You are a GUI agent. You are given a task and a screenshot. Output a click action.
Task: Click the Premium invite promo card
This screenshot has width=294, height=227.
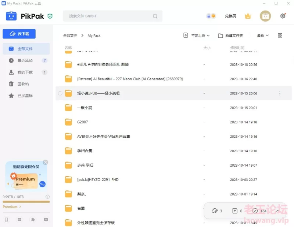pyautogui.click(x=26, y=176)
